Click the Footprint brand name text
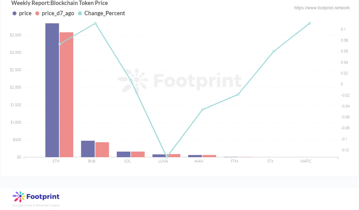 tap(43, 197)
